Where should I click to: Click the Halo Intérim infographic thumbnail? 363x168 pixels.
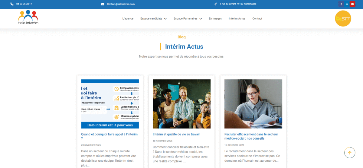110,104
